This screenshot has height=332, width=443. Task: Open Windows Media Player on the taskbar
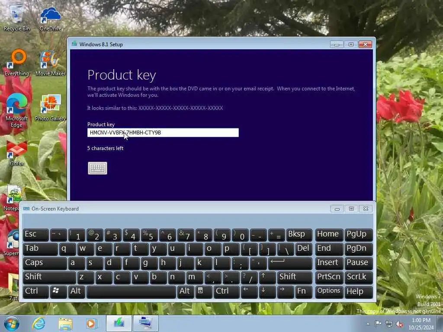91,323
